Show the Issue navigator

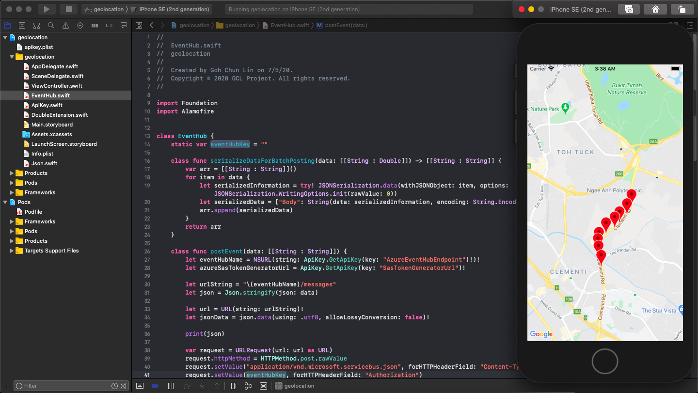(65, 25)
